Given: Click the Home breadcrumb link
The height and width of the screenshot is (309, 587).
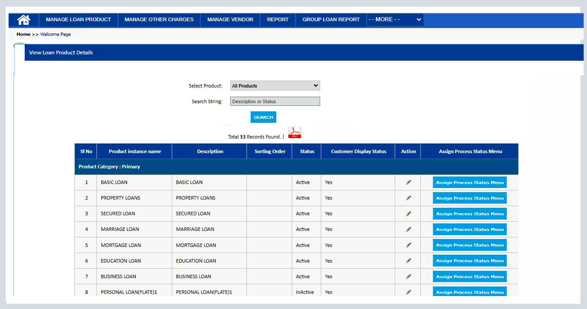Looking at the screenshot, I should tap(22, 34).
